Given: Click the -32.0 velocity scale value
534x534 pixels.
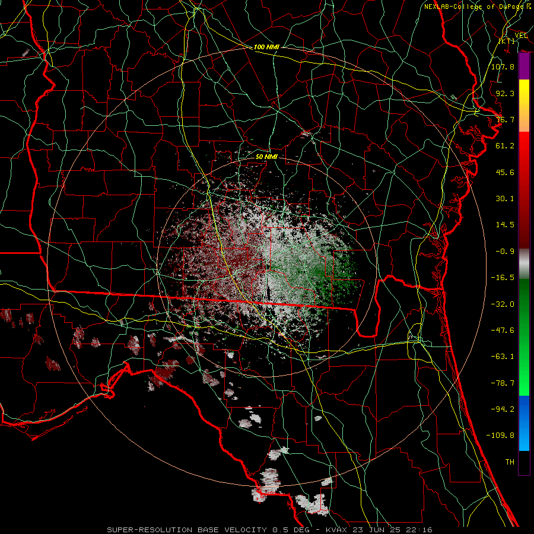Looking at the screenshot, I should 503,304.
